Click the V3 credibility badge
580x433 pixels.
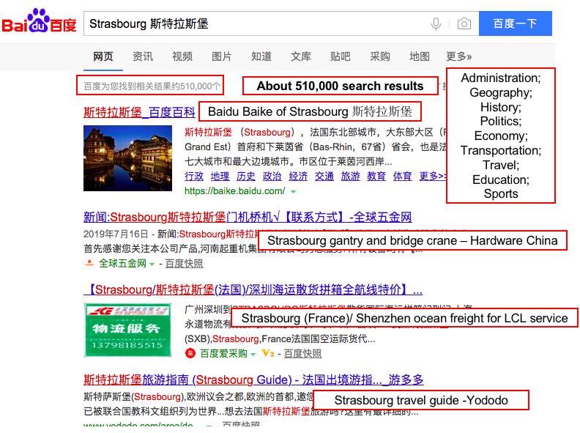(268, 354)
